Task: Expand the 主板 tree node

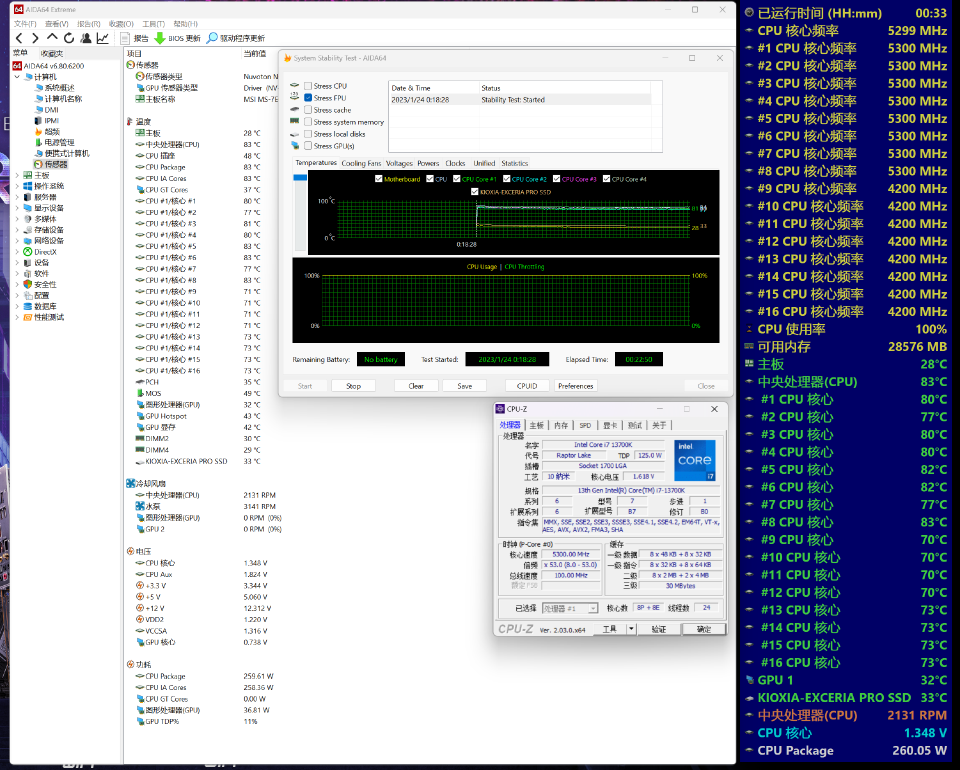Action: pos(17,175)
